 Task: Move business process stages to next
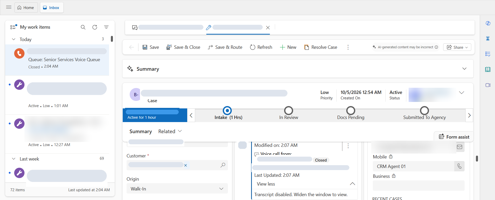pos(469,115)
